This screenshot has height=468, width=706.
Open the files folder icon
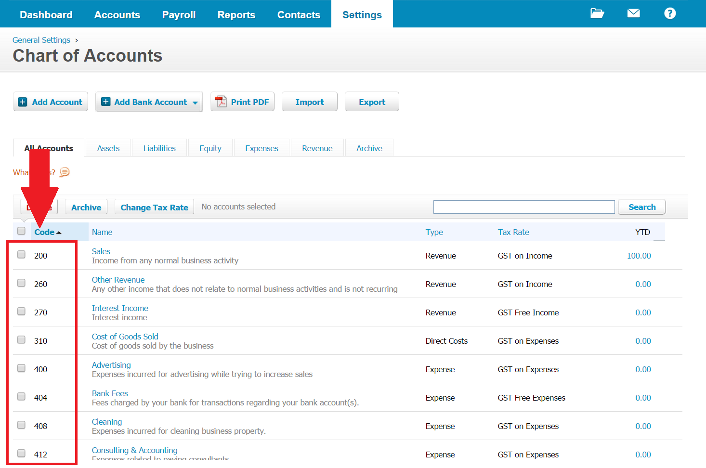point(597,13)
